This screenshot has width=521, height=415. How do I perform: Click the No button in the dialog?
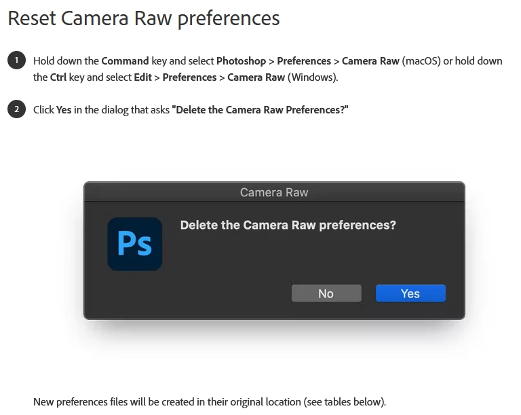(x=326, y=293)
